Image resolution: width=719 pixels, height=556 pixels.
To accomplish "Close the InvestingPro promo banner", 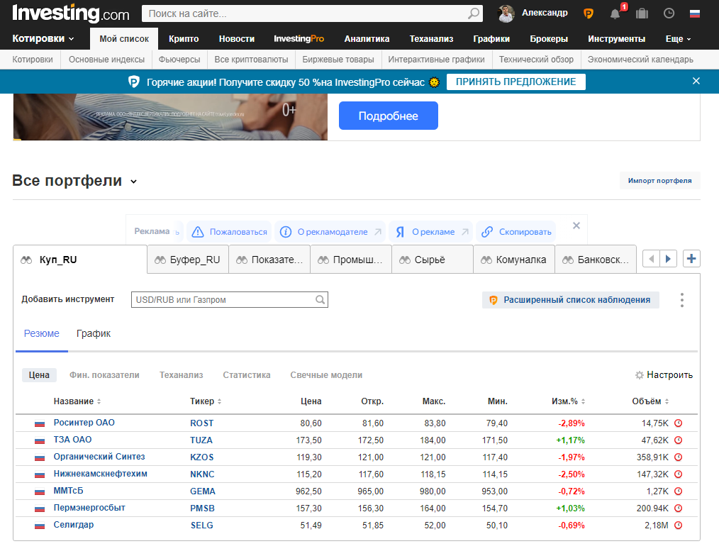I will 696,81.
